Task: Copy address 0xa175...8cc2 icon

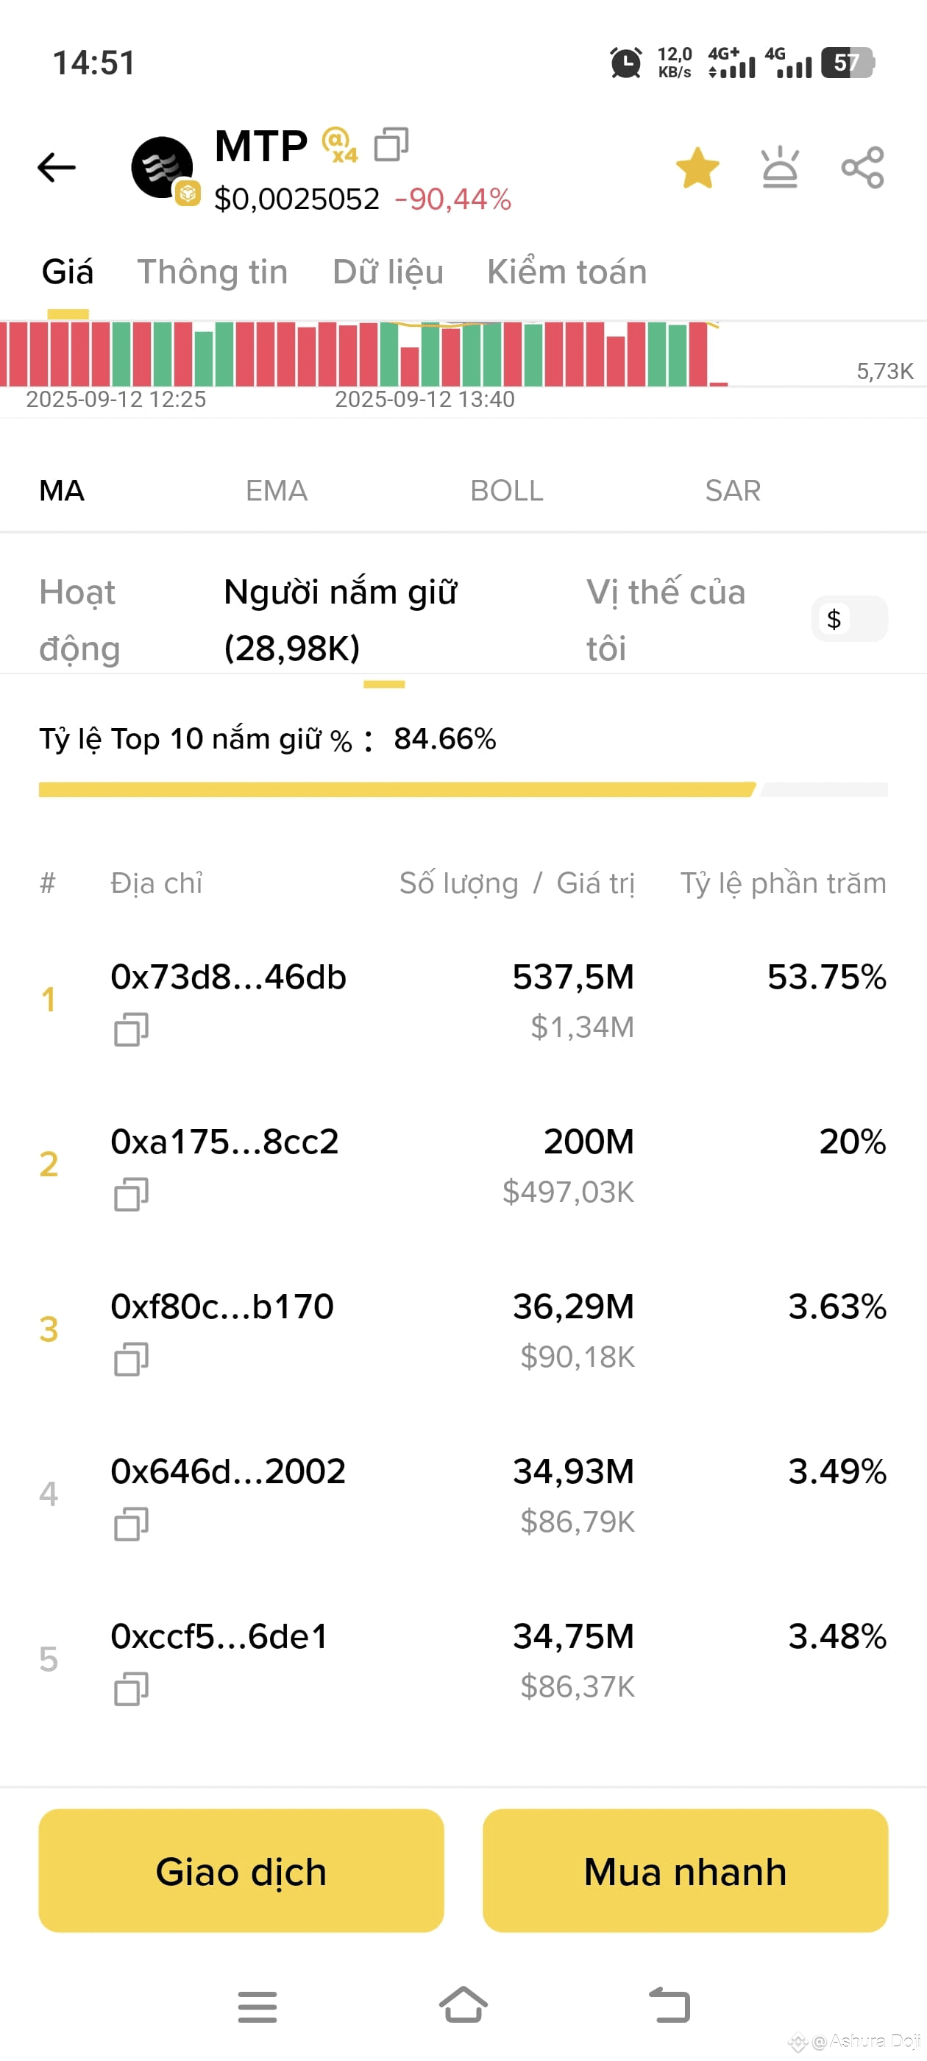Action: pyautogui.click(x=131, y=1195)
